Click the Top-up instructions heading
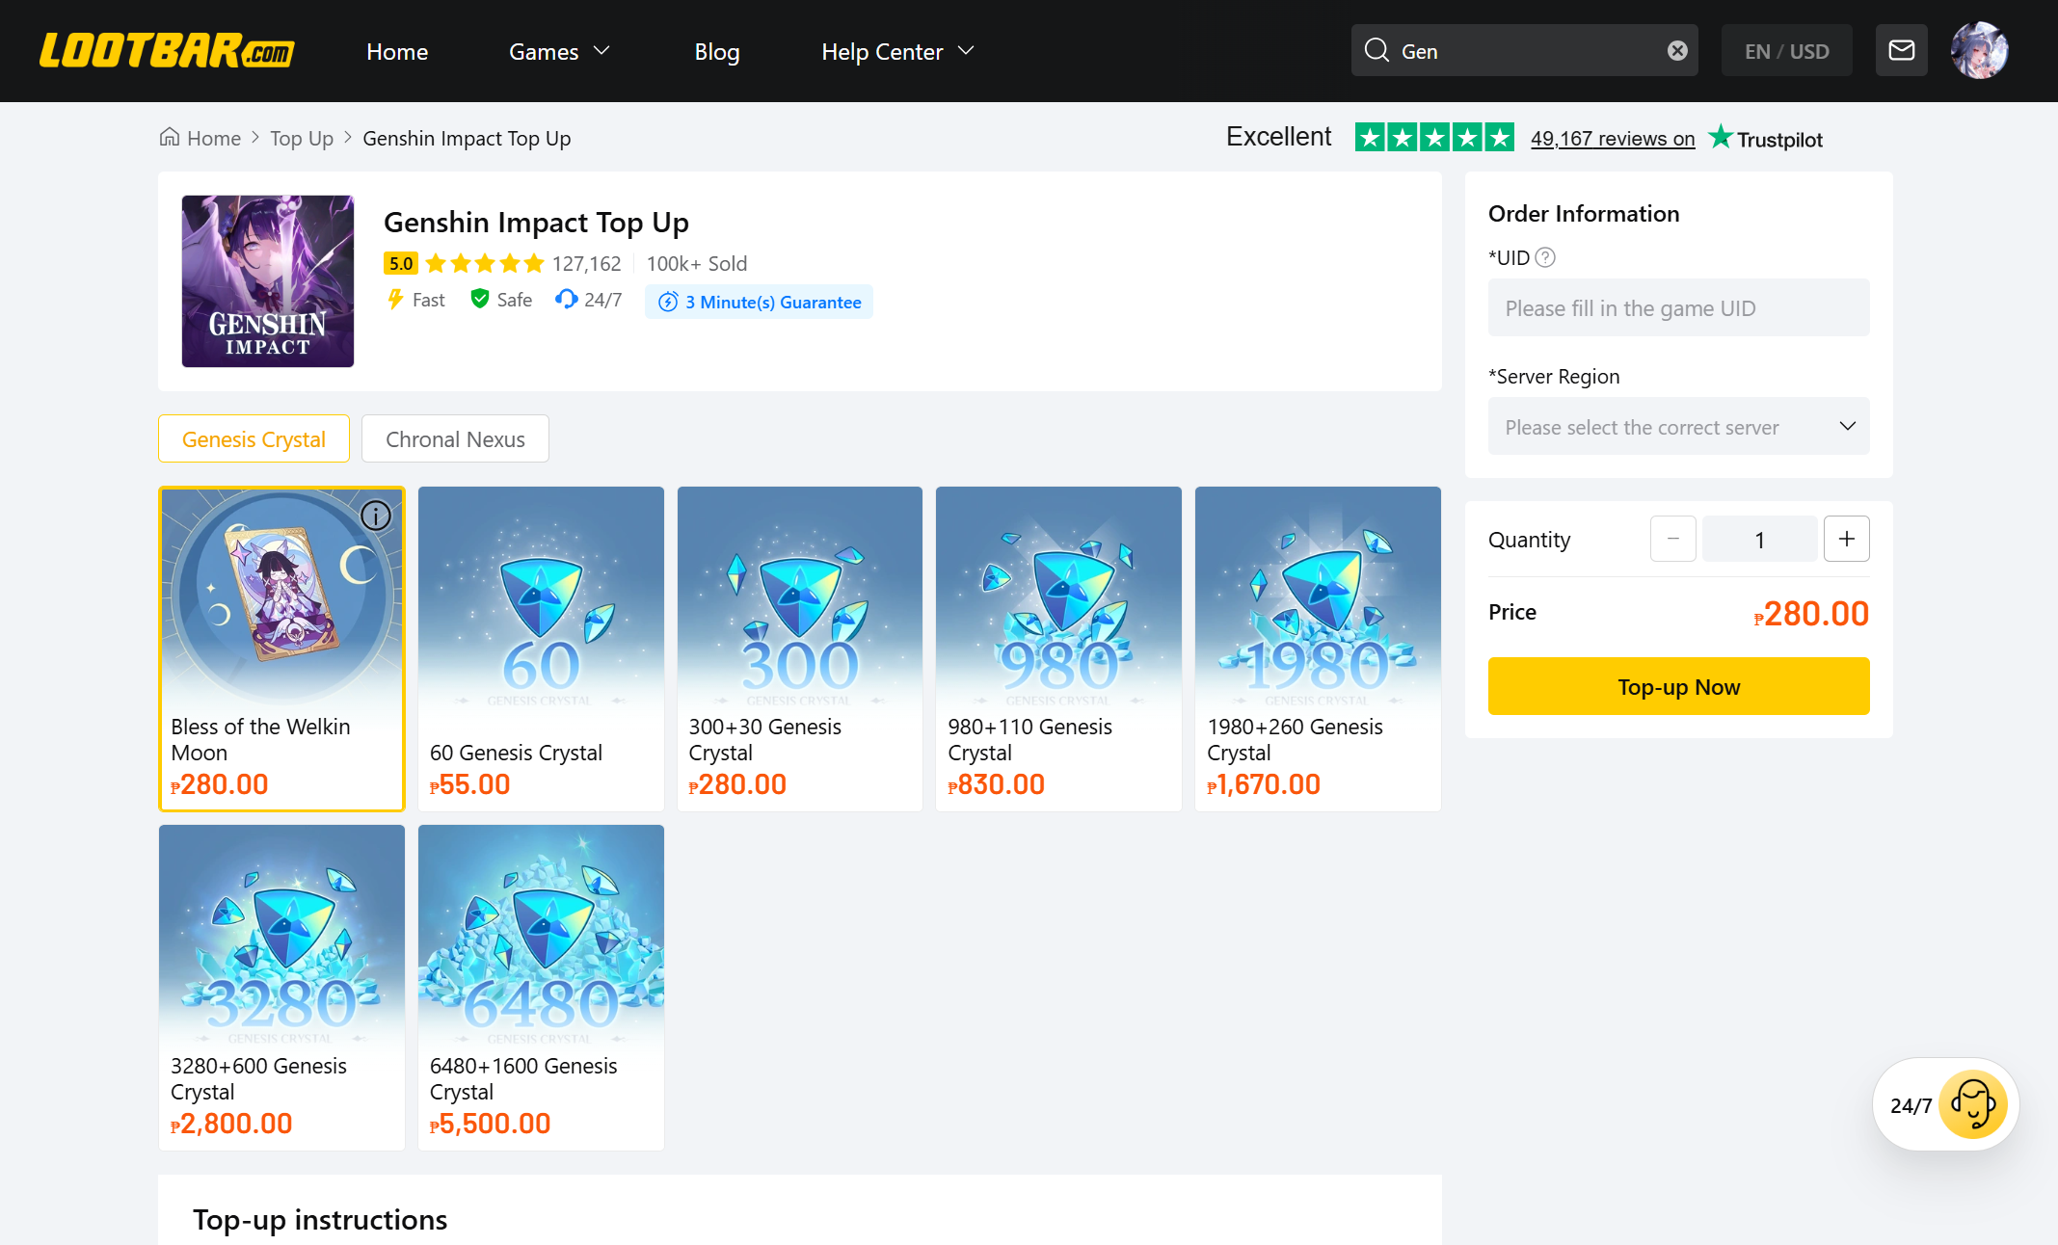The image size is (2058, 1245). coord(320,1219)
